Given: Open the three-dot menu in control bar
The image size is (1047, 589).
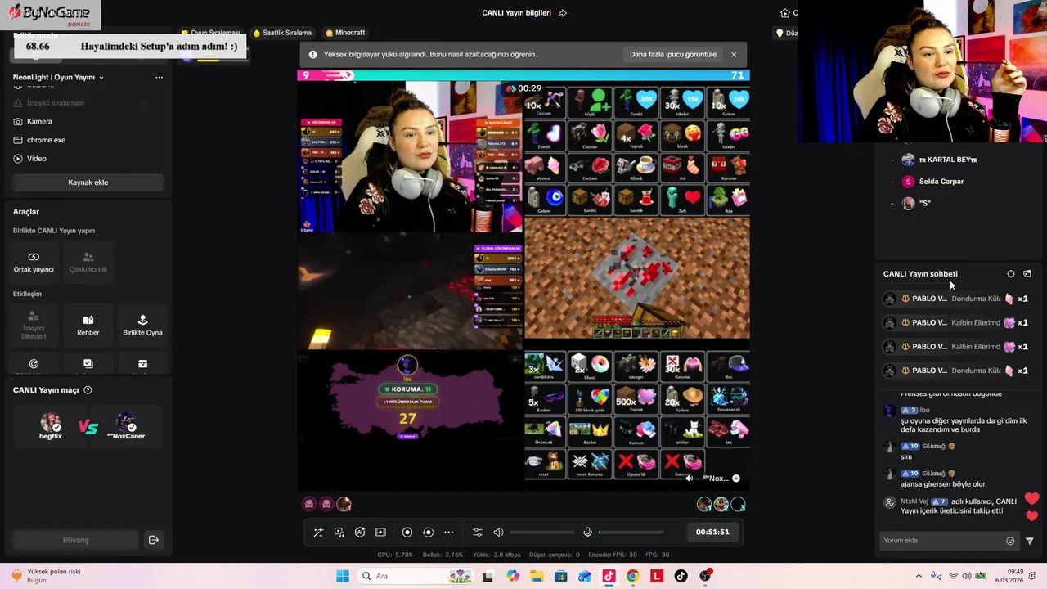Looking at the screenshot, I should [448, 532].
